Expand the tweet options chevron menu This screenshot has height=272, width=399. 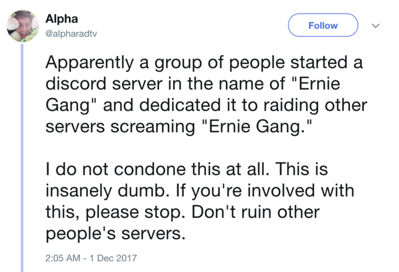[376, 25]
